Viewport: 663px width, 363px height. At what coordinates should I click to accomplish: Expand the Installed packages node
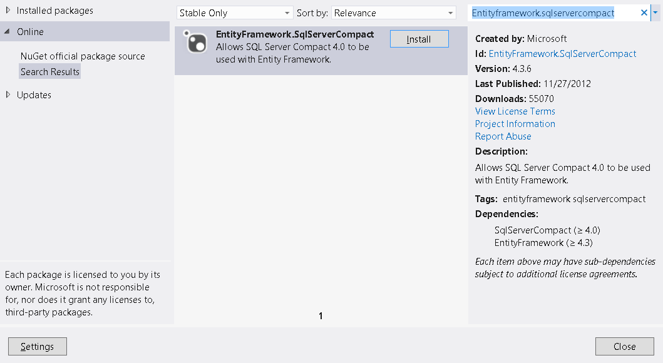coord(8,10)
